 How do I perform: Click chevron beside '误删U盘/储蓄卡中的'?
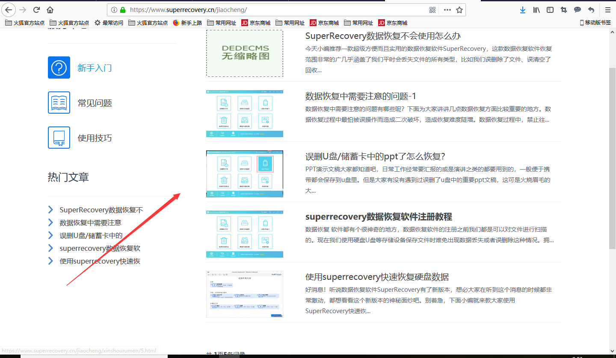pos(50,235)
